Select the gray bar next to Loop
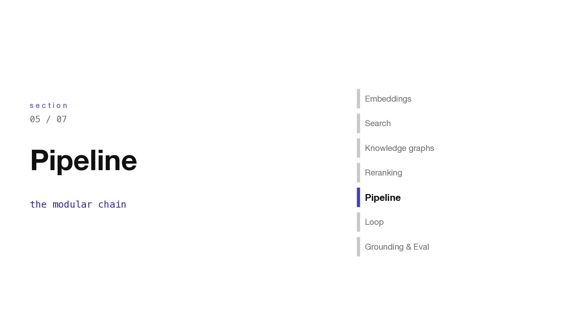Viewport: 567px width, 319px height. tap(359, 222)
